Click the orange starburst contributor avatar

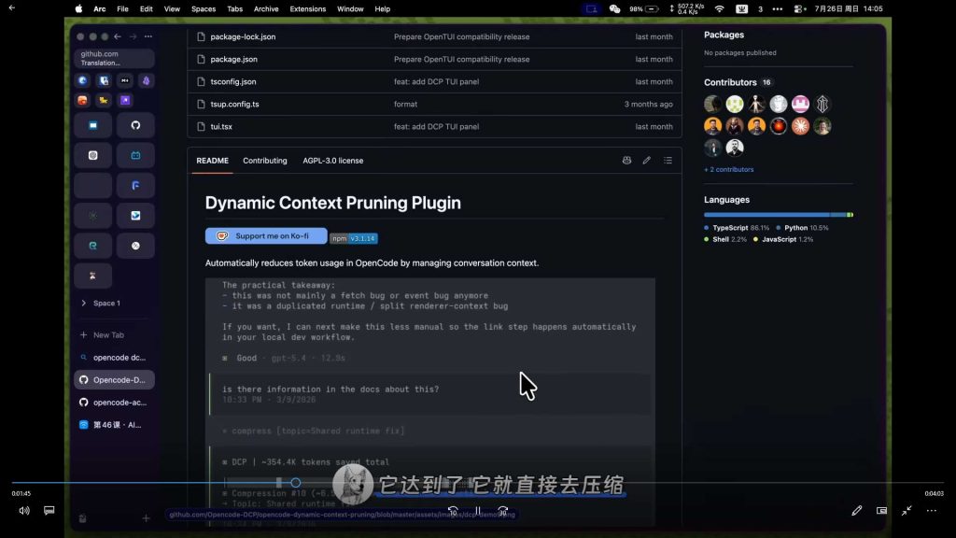(800, 126)
